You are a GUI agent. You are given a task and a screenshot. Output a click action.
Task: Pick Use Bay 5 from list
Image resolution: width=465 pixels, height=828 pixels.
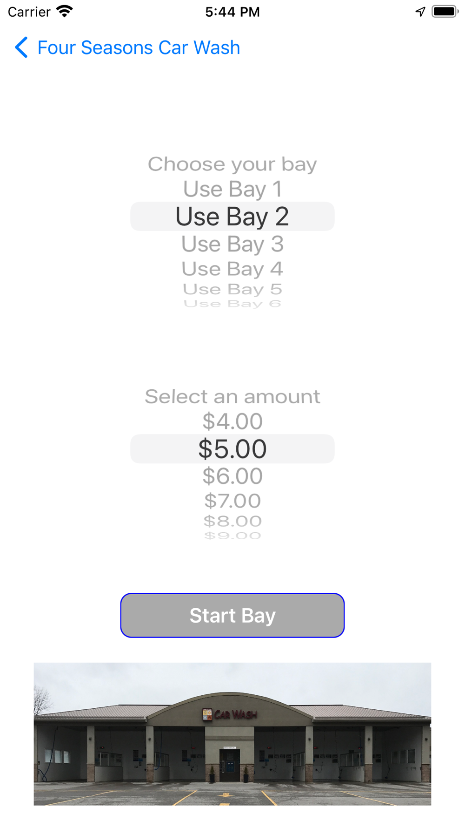pyautogui.click(x=232, y=289)
